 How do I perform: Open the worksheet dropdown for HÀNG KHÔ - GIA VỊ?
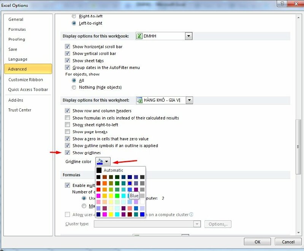pos(189,100)
